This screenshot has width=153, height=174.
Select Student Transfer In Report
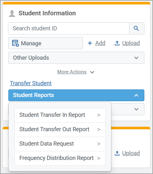point(60,115)
